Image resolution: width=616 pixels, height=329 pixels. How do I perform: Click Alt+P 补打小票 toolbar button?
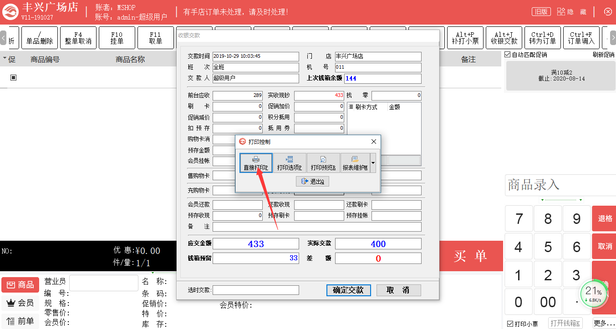click(465, 38)
